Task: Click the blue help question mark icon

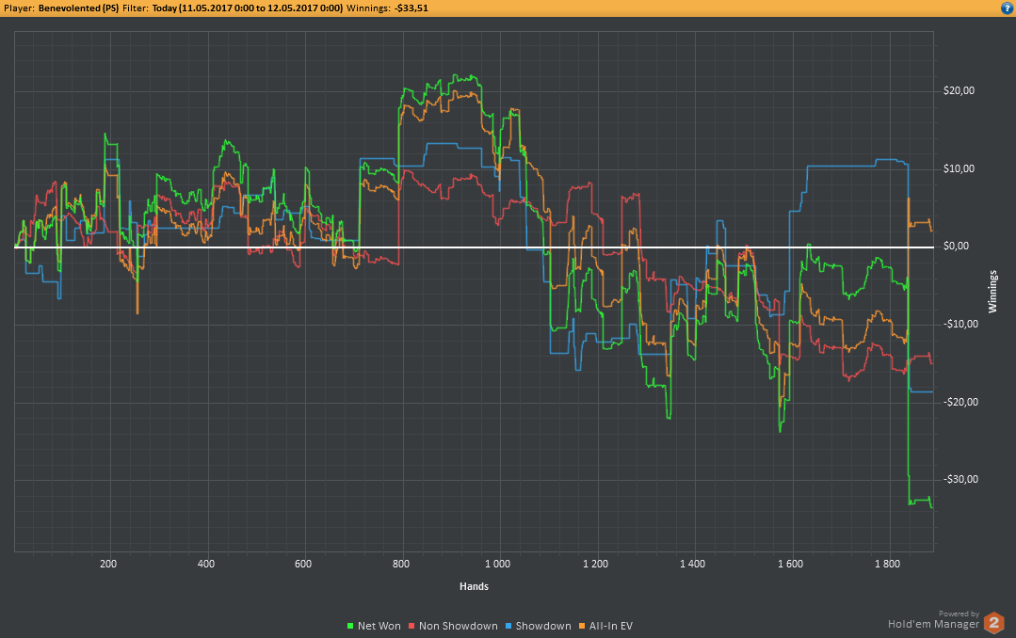Action: point(1007,8)
